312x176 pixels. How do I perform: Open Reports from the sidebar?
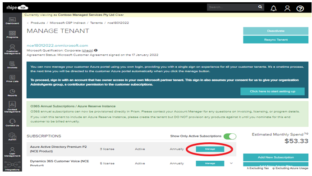point(12,93)
